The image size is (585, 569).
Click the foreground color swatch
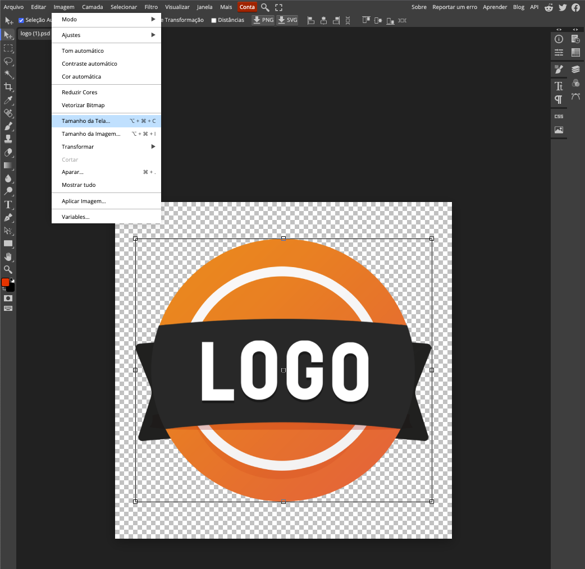coord(6,282)
